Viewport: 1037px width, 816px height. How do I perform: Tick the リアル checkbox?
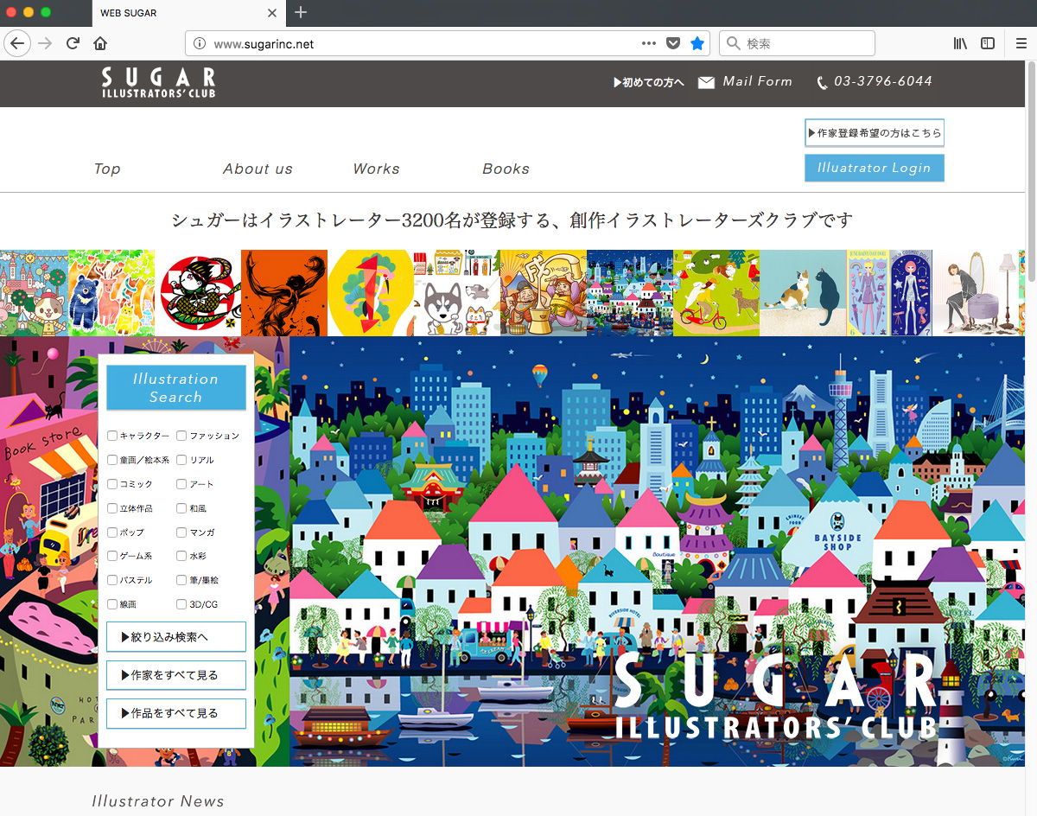[x=181, y=460]
